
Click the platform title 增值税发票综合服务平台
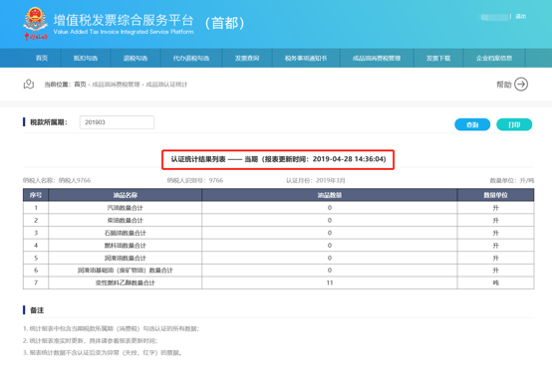[x=124, y=20]
